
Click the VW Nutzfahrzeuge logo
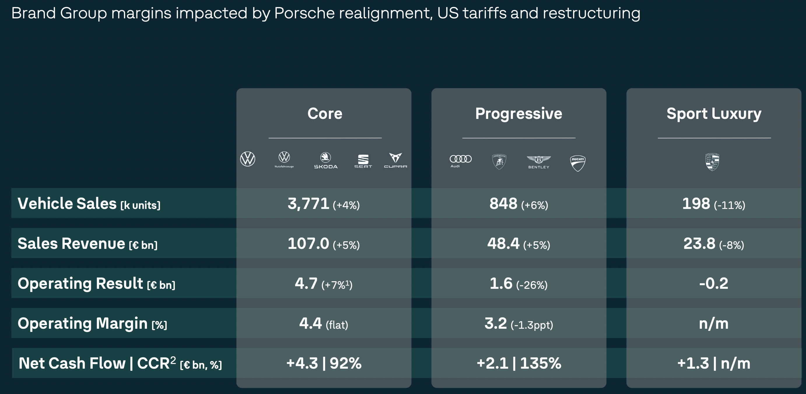284,159
